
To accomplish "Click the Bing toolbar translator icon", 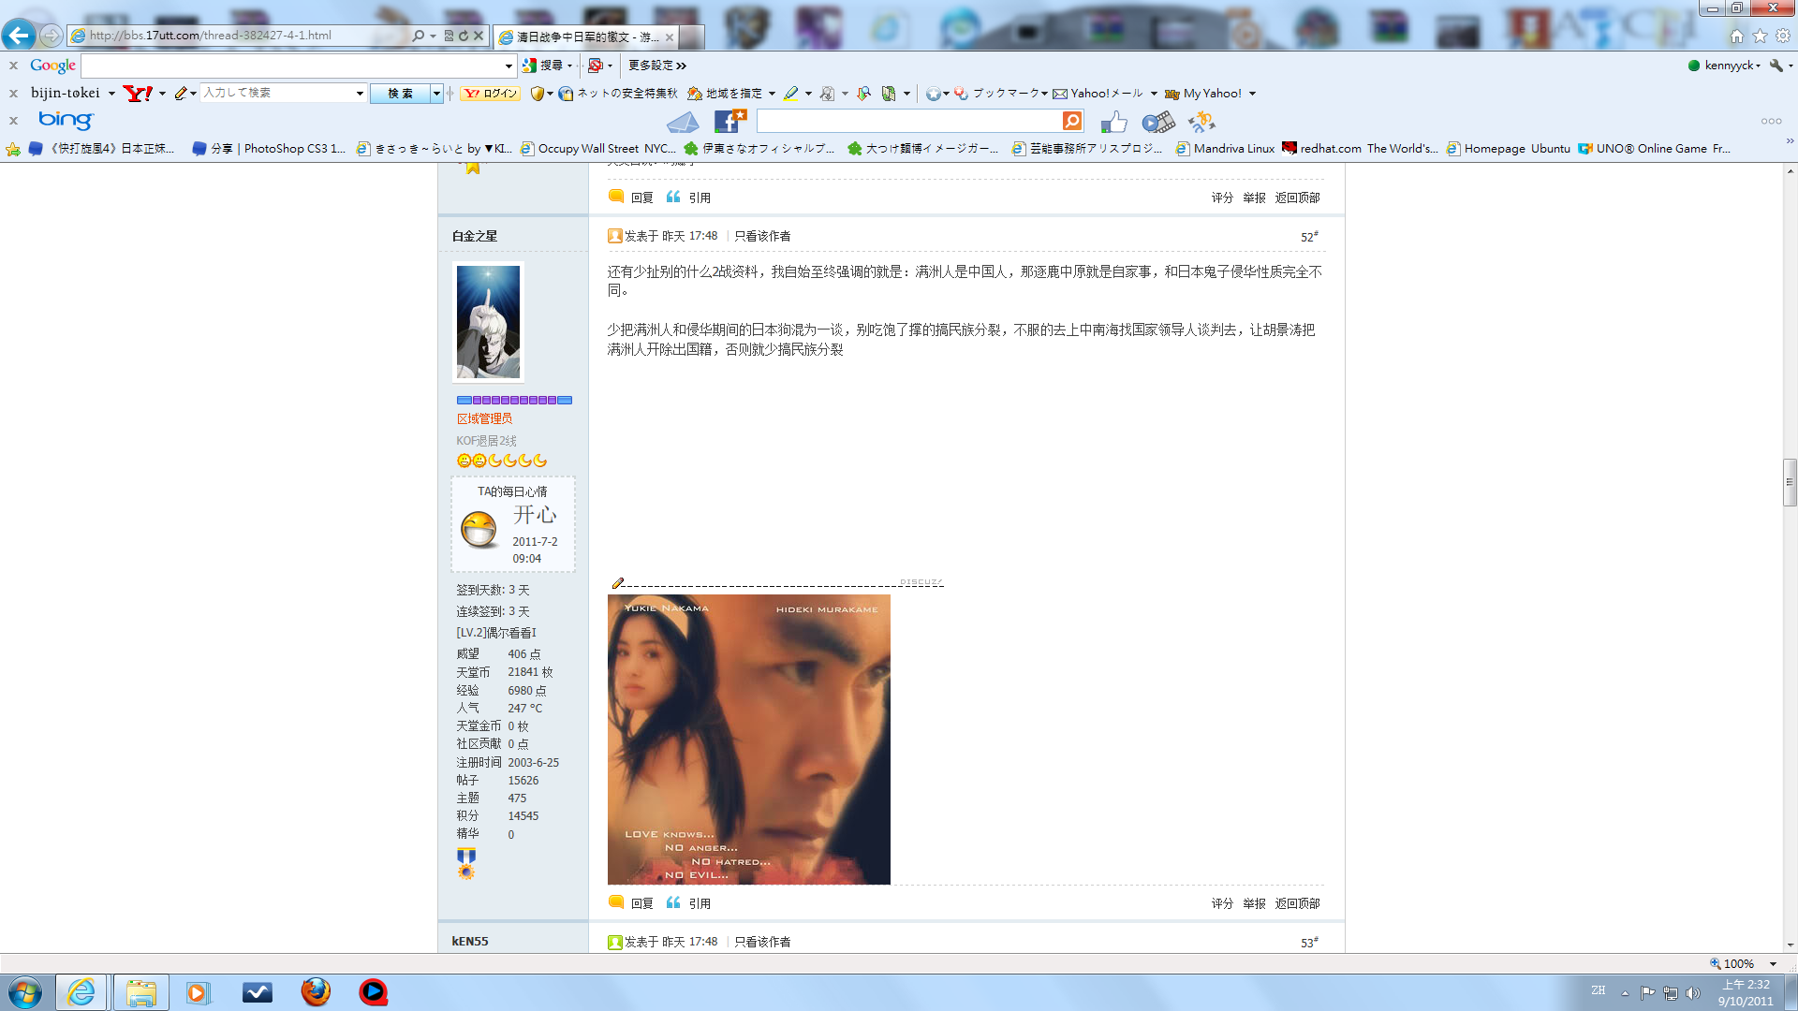I will point(1201,122).
